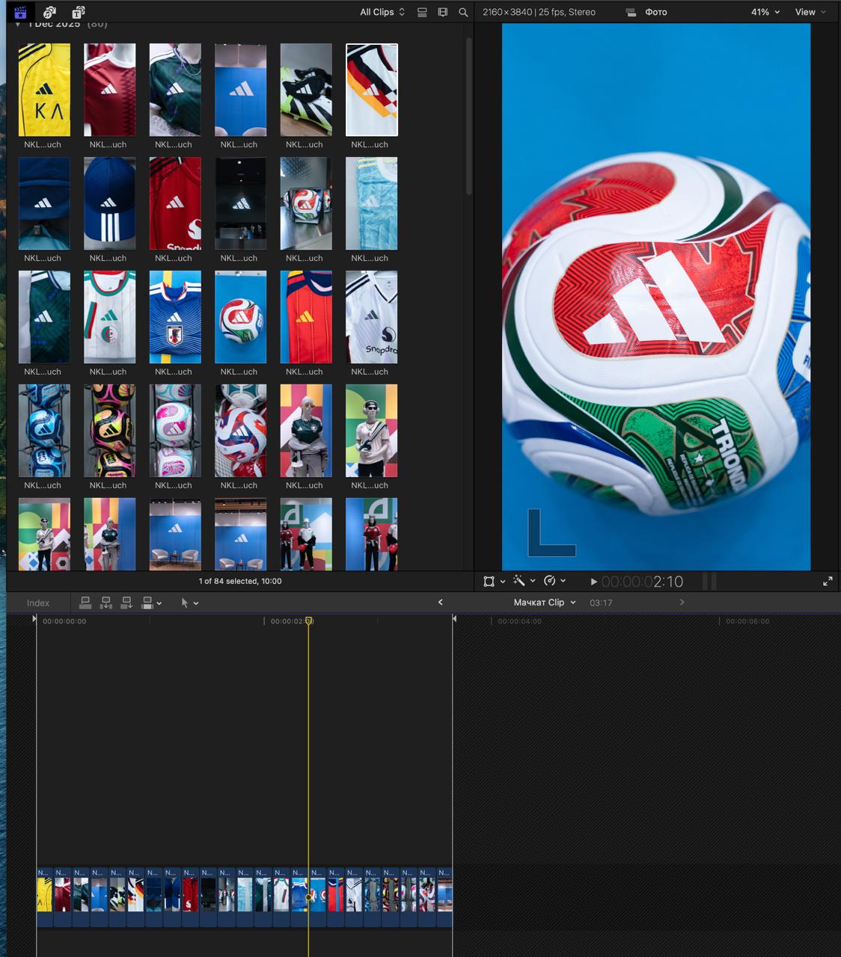Expand the Retime dropdown arrow
The height and width of the screenshot is (957, 841).
coord(563,581)
